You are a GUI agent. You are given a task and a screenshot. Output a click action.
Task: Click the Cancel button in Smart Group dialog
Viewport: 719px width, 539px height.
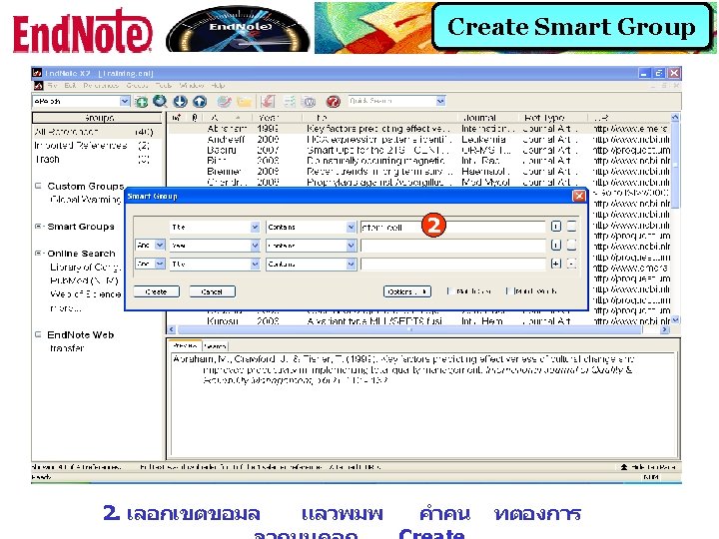pyautogui.click(x=212, y=291)
